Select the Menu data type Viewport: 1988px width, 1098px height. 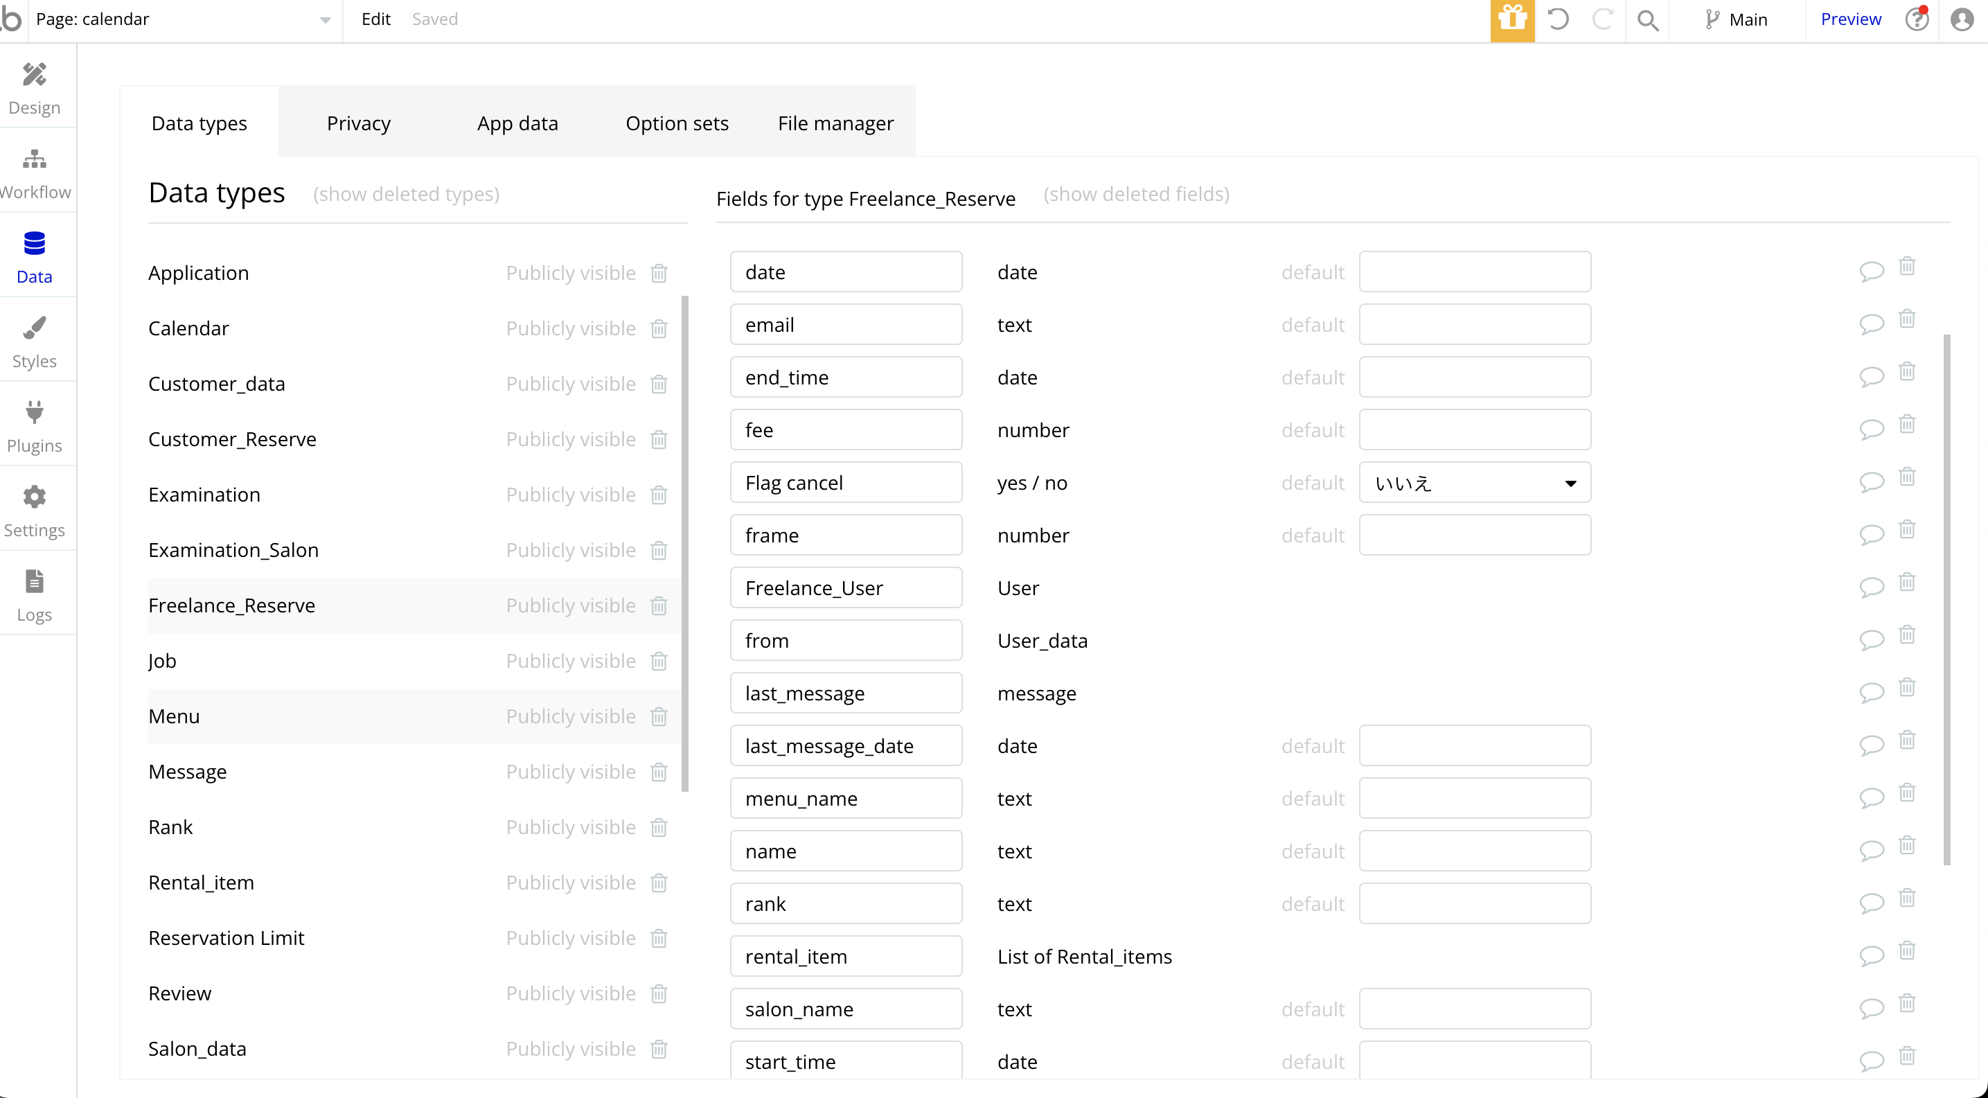[x=175, y=716]
